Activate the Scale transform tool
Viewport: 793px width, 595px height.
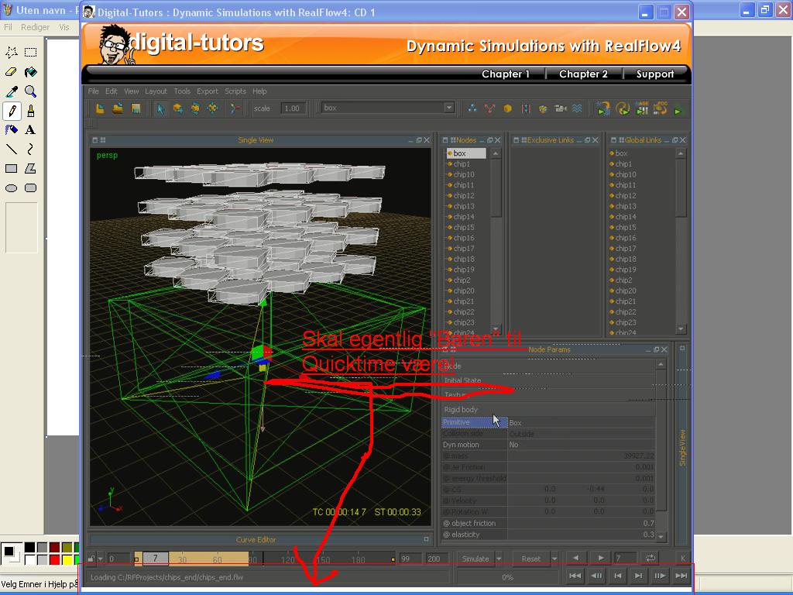coord(212,108)
